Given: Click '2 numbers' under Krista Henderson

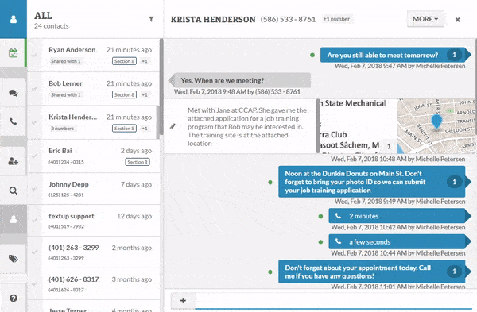Looking at the screenshot, I should coord(62,129).
